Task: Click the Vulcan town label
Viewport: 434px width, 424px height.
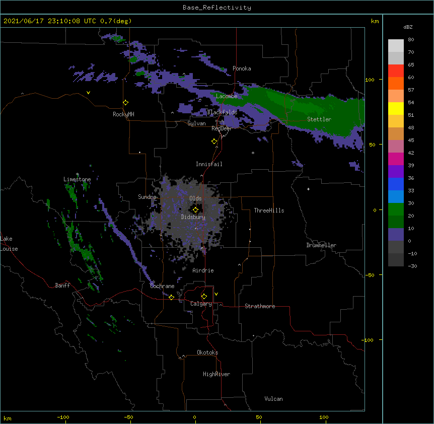Action: tap(273, 399)
